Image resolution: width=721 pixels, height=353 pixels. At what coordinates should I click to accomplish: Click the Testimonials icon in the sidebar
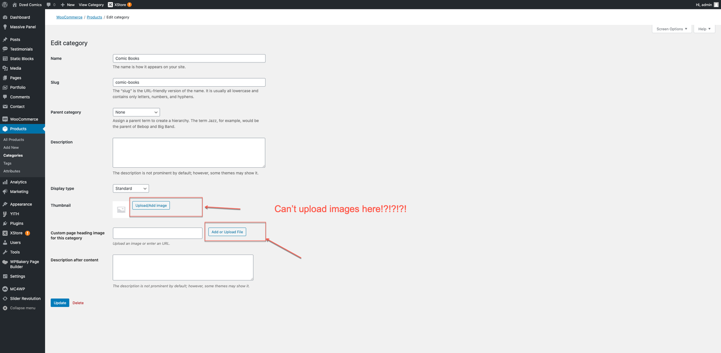click(5, 49)
